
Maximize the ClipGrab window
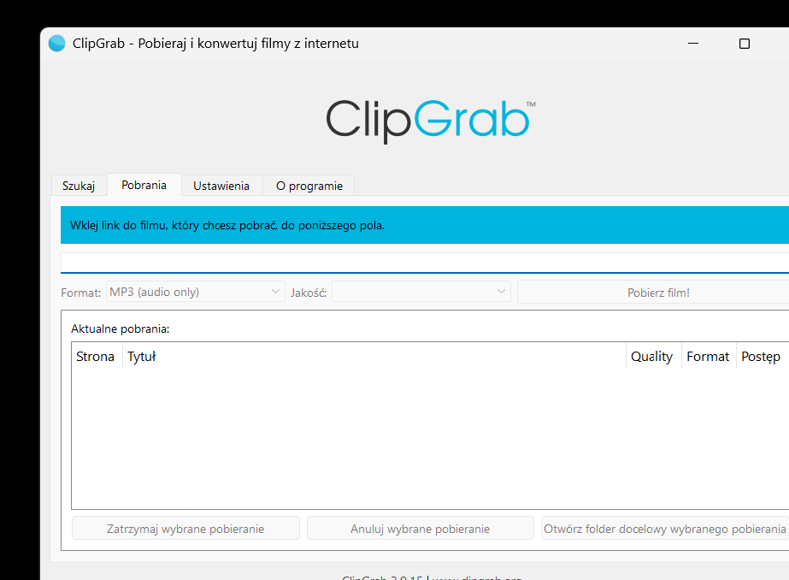pyautogui.click(x=745, y=44)
